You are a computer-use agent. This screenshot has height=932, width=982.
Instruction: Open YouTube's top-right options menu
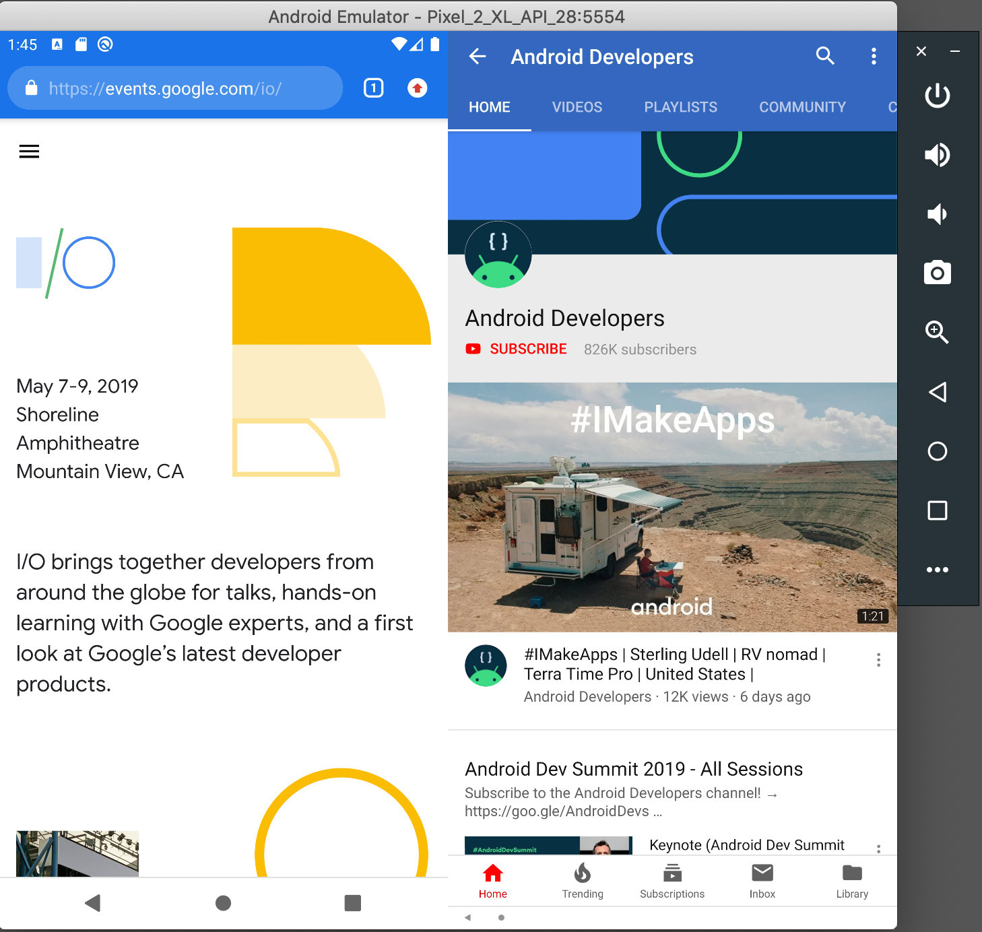pos(874,57)
